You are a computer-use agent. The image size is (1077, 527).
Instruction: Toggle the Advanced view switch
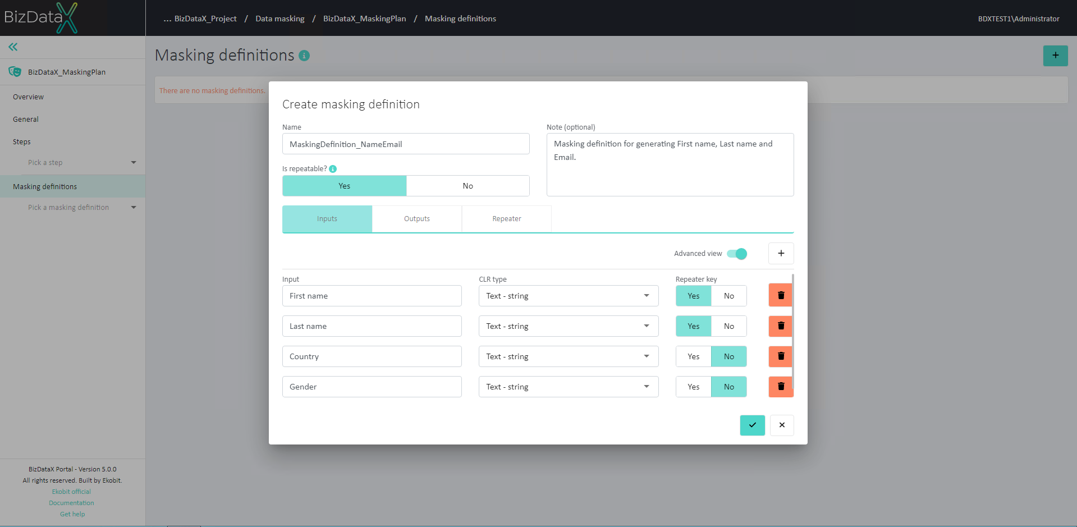click(x=737, y=254)
